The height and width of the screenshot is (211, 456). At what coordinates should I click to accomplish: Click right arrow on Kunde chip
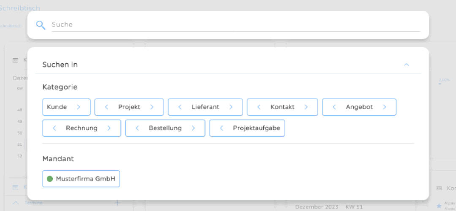[79, 107]
